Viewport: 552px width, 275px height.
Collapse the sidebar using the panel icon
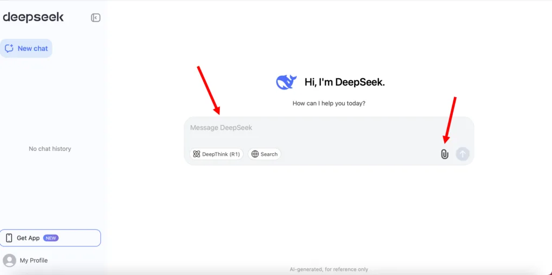coord(95,18)
